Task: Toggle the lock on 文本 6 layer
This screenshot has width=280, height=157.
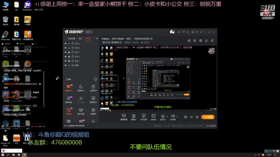Action: point(69,43)
